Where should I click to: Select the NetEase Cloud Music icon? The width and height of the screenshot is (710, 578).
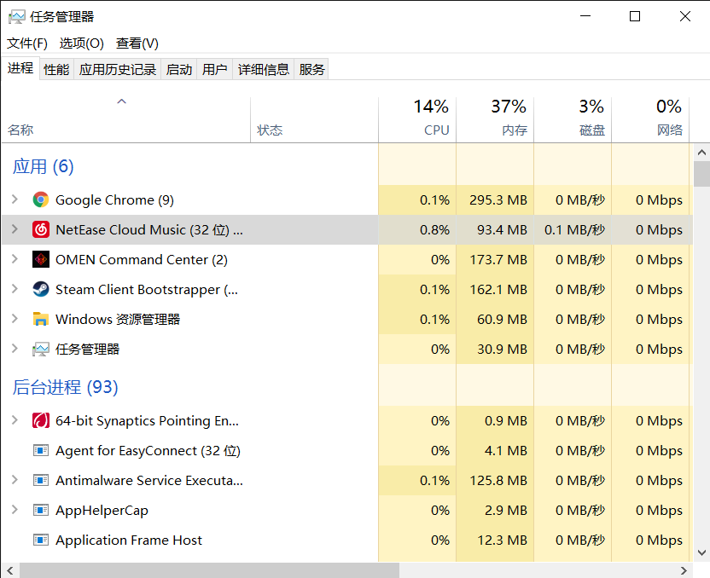click(x=40, y=230)
